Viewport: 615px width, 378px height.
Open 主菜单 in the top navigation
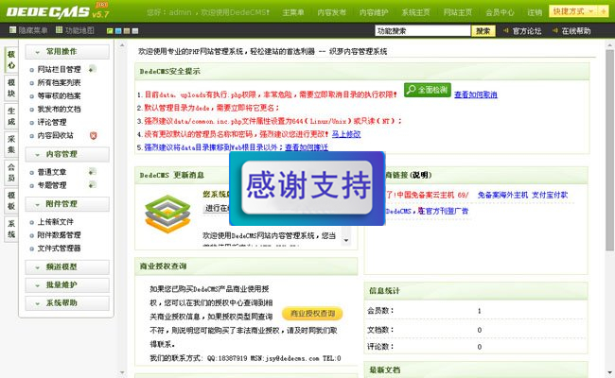coord(293,12)
